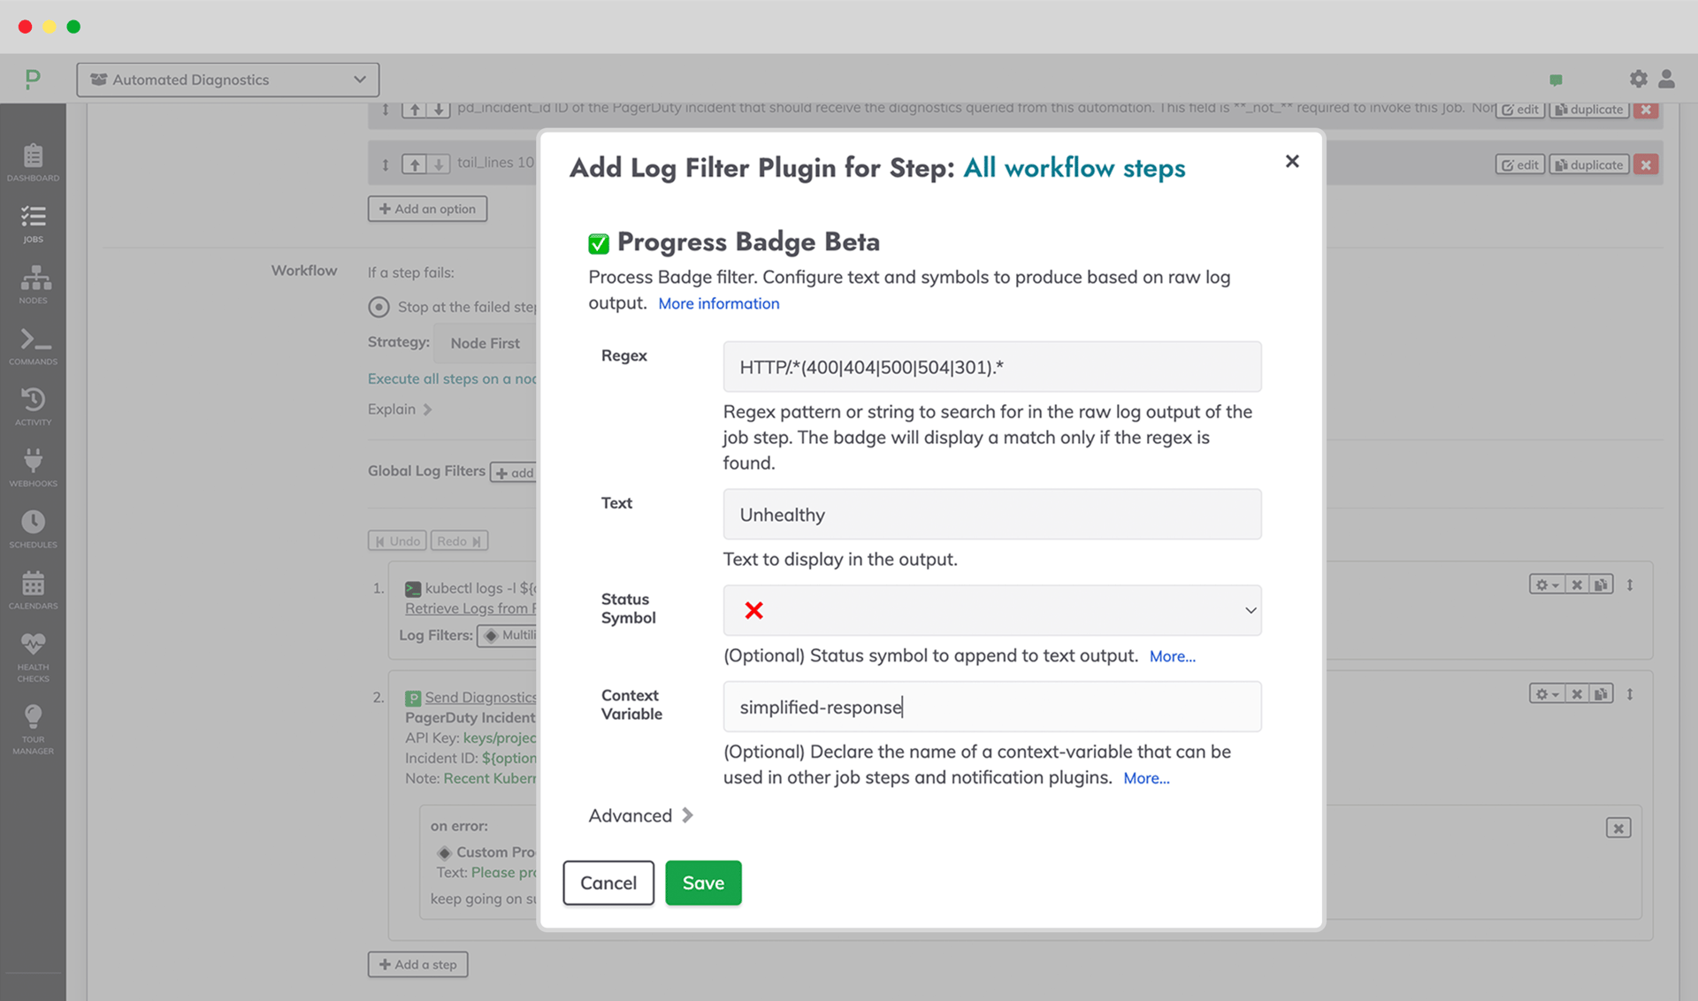Select the Stop at the failed step radio
The height and width of the screenshot is (1001, 1698).
click(x=379, y=307)
